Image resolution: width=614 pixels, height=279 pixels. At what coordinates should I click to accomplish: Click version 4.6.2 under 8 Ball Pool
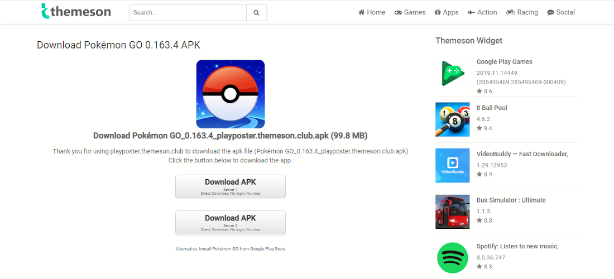pyautogui.click(x=483, y=119)
